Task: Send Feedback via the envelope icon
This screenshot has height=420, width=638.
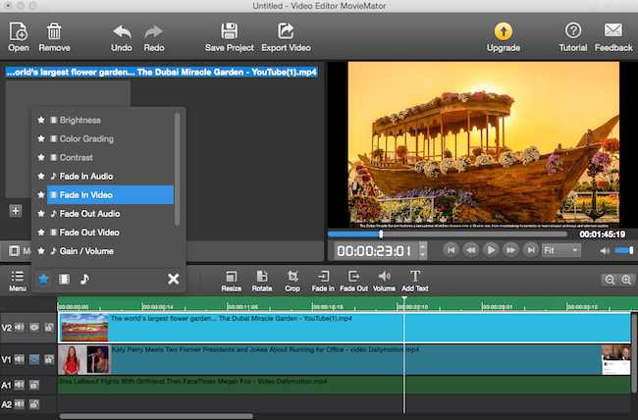Action: tap(613, 30)
